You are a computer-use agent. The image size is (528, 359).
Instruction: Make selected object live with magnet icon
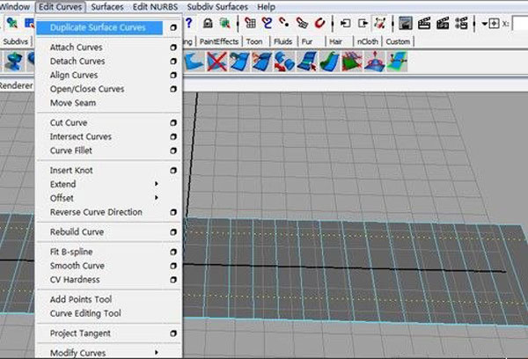tap(320, 23)
